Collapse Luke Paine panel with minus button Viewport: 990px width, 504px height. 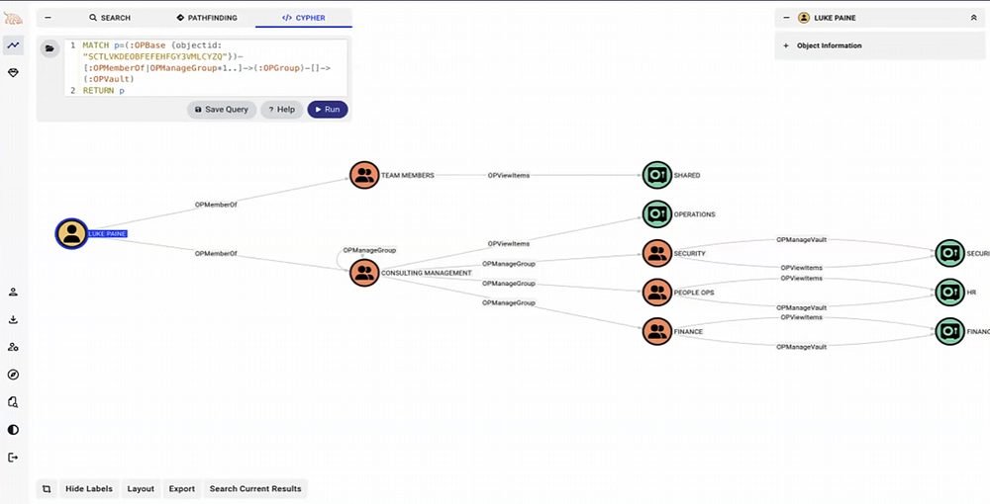(786, 18)
